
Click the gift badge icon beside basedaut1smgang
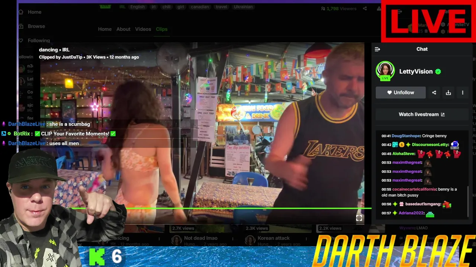point(401,204)
